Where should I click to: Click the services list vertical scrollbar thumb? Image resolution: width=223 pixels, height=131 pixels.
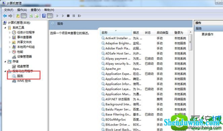coord(190,42)
